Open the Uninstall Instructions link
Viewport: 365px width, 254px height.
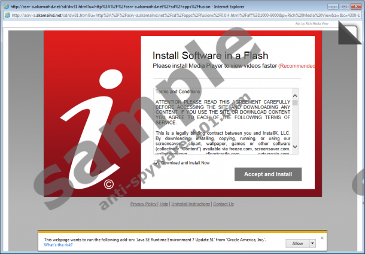tap(190, 204)
